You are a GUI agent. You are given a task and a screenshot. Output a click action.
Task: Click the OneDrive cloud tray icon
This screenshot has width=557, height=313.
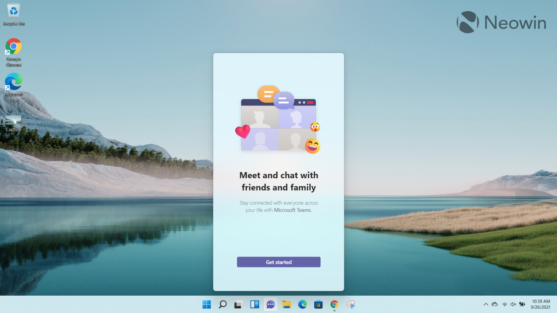pyautogui.click(x=495, y=304)
